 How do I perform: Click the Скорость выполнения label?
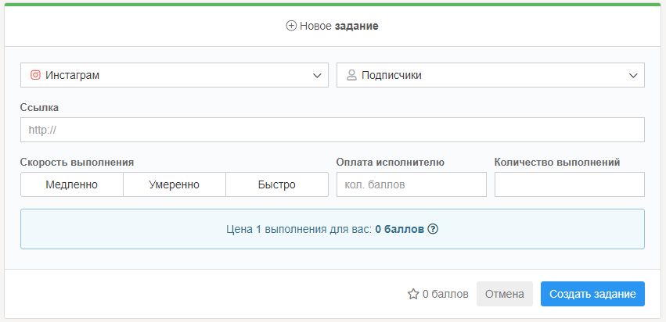tap(77, 163)
